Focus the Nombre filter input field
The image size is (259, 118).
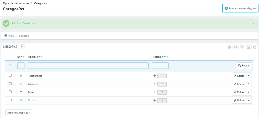pyautogui.click(x=88, y=66)
